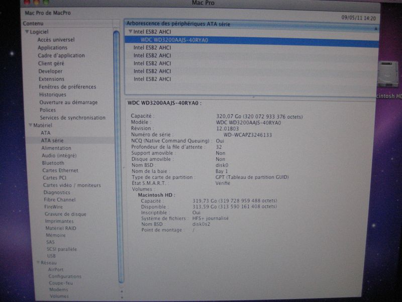The height and width of the screenshot is (302, 402).
Task: Click the revision value 12.01B03
Action: 227,129
